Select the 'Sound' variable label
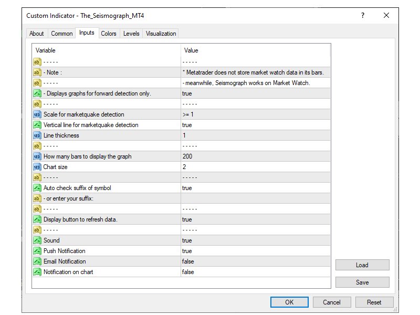The width and height of the screenshot is (420, 315). (x=51, y=240)
